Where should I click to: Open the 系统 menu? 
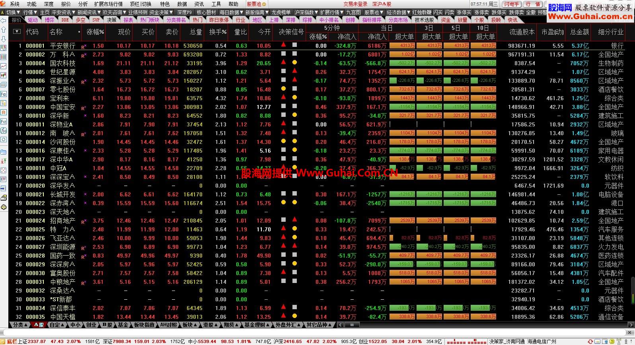point(15,4)
